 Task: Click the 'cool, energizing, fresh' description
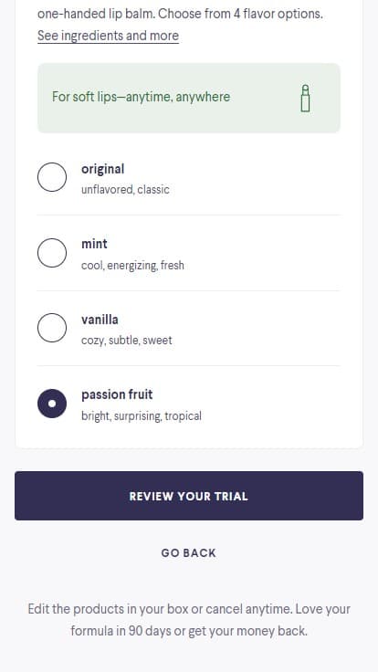(x=132, y=266)
